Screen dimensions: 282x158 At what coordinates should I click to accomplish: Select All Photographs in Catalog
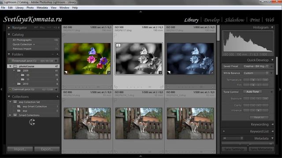(x=33, y=40)
